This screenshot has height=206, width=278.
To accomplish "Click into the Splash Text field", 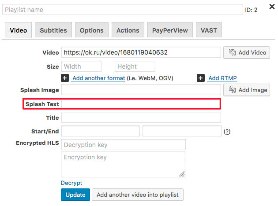I will click(x=141, y=104).
